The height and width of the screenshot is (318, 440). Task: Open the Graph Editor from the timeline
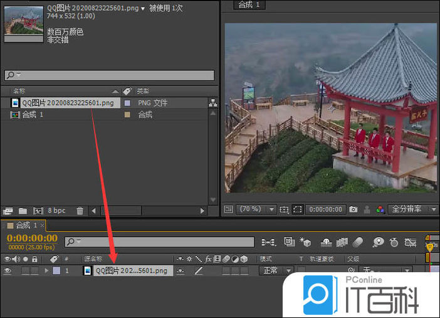[411, 242]
